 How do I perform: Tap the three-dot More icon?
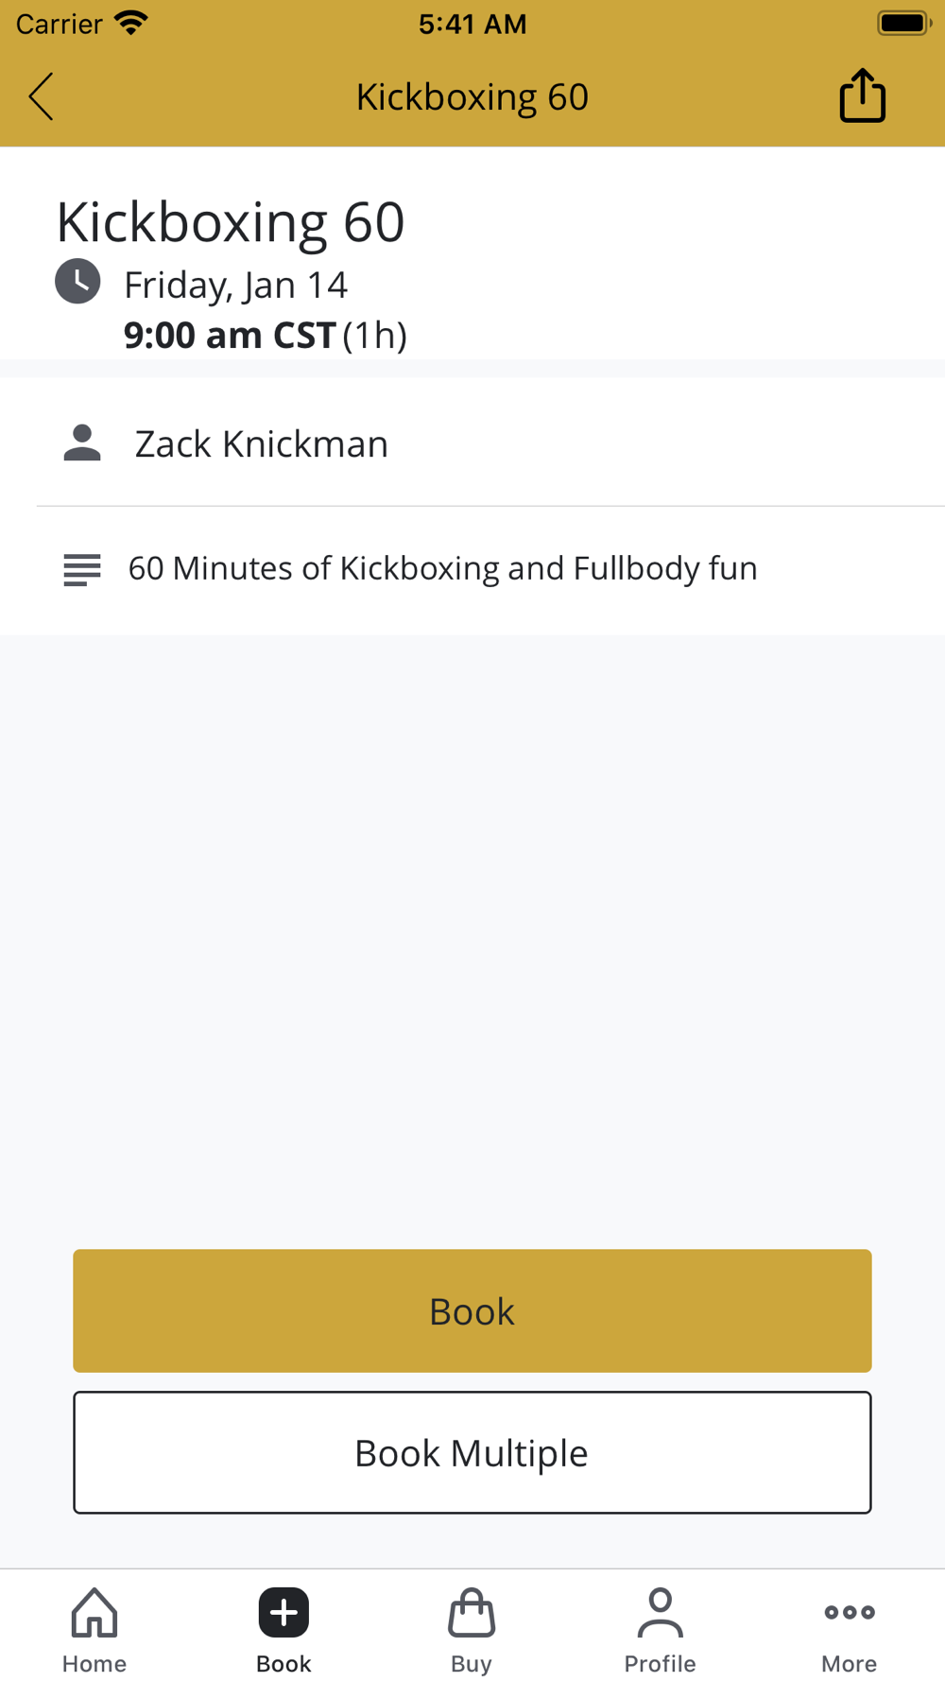point(849,1612)
